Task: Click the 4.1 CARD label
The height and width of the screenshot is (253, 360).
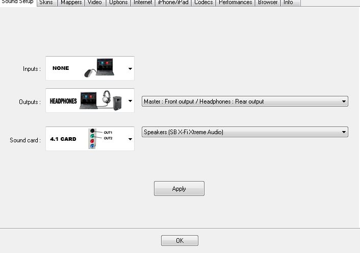Action: [63, 139]
